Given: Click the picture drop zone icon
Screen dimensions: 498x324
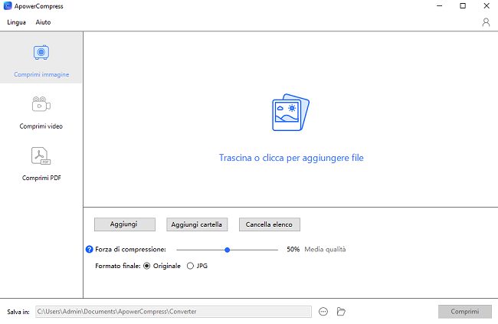Looking at the screenshot, I should pos(290,116).
